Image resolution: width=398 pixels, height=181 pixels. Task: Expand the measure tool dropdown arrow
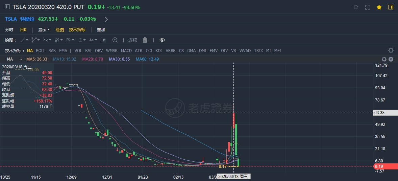[84, 40]
